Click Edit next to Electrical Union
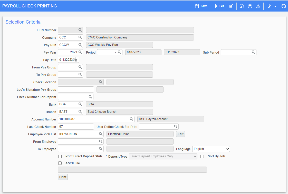The height and width of the screenshot is (194, 288). [180, 134]
